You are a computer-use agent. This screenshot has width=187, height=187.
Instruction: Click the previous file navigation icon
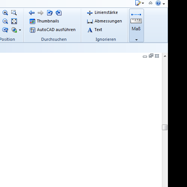point(50,13)
